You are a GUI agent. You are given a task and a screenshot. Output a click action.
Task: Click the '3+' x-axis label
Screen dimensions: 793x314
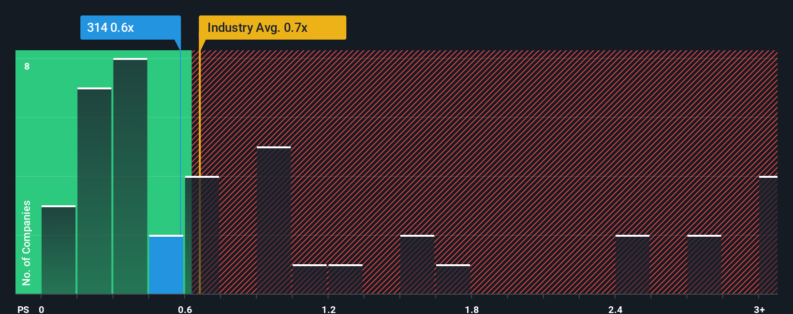coord(759,309)
